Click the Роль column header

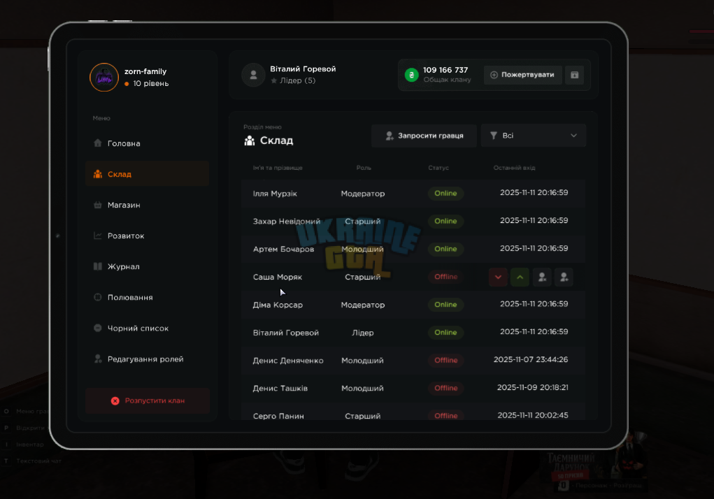point(364,168)
